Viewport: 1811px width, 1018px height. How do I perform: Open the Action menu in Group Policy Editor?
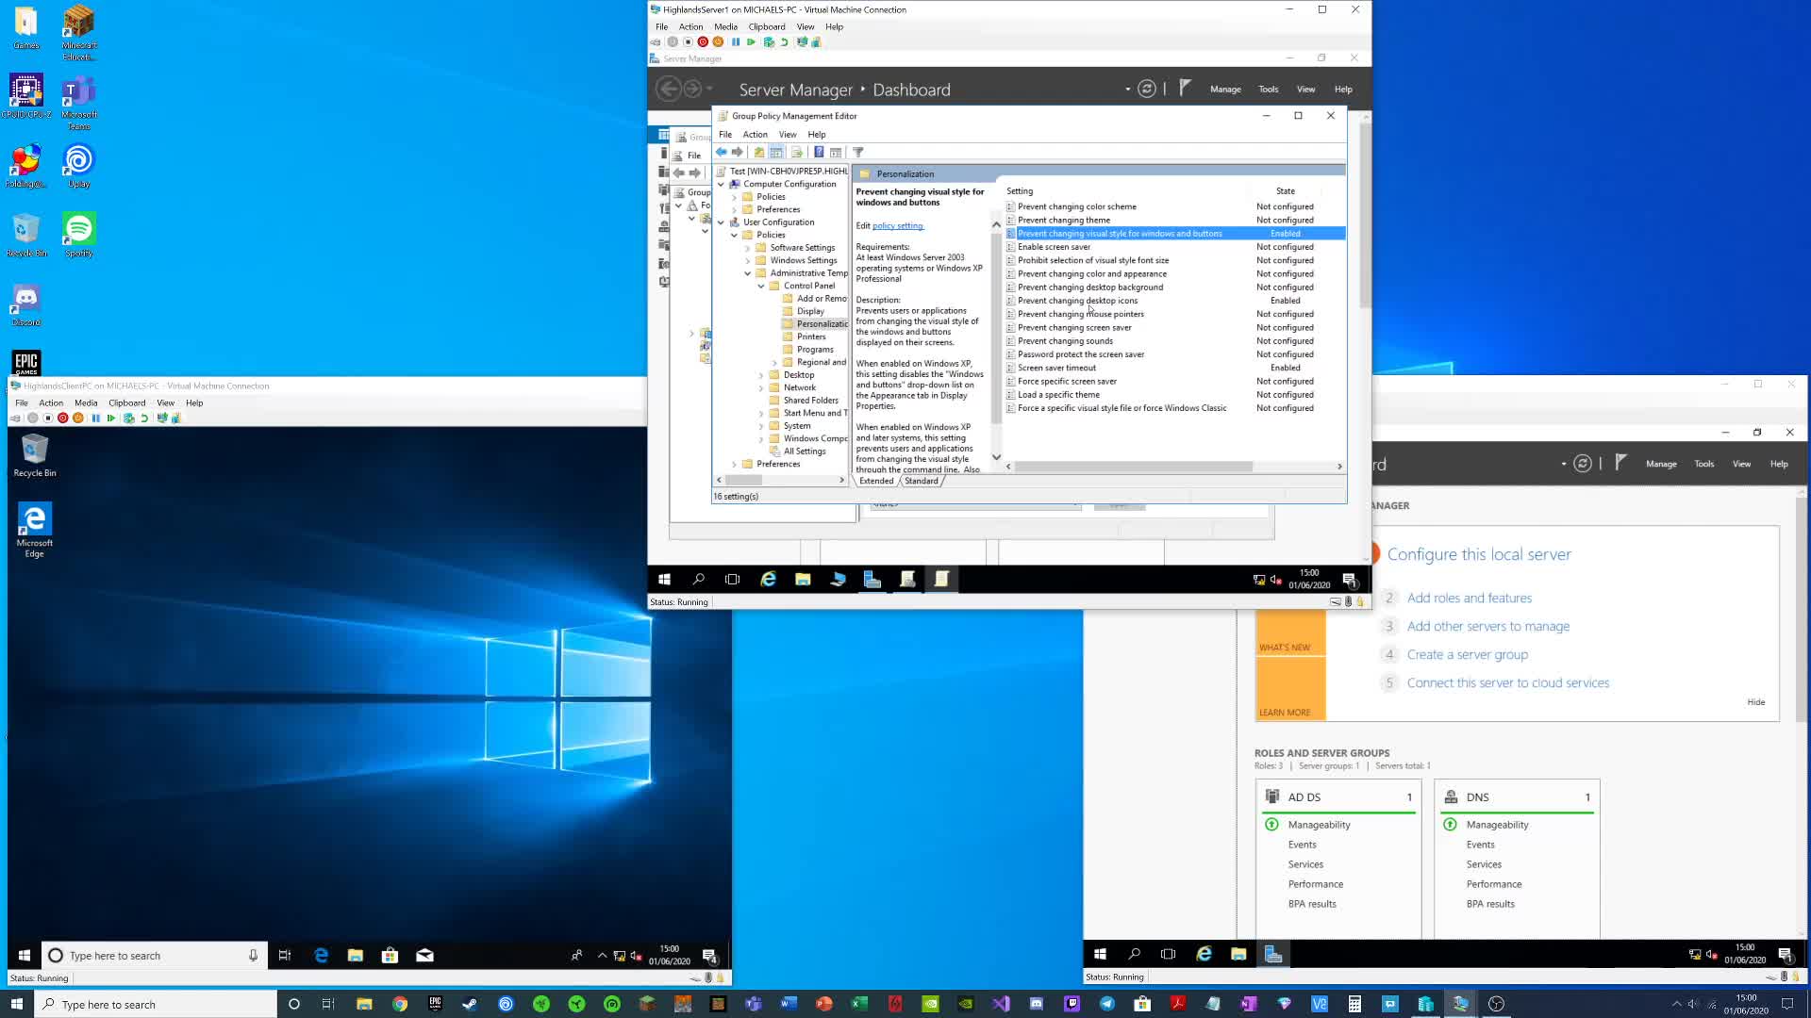755,134
